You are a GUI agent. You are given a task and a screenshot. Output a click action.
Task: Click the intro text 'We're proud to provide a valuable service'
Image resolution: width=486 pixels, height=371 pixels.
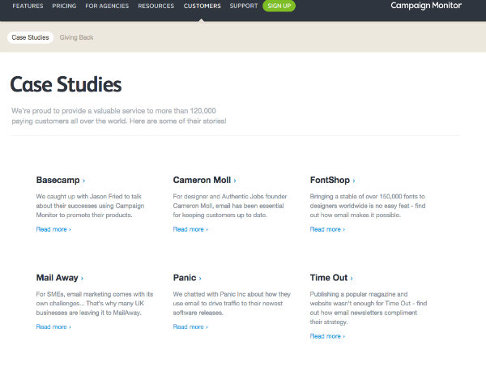(78, 111)
